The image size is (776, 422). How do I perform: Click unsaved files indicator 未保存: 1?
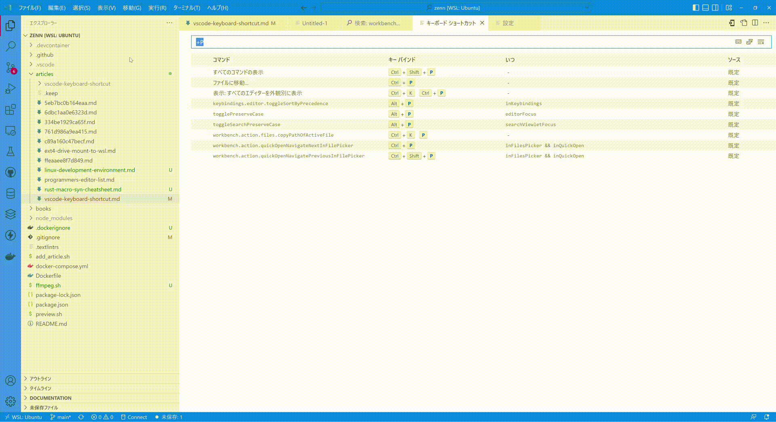click(x=169, y=417)
